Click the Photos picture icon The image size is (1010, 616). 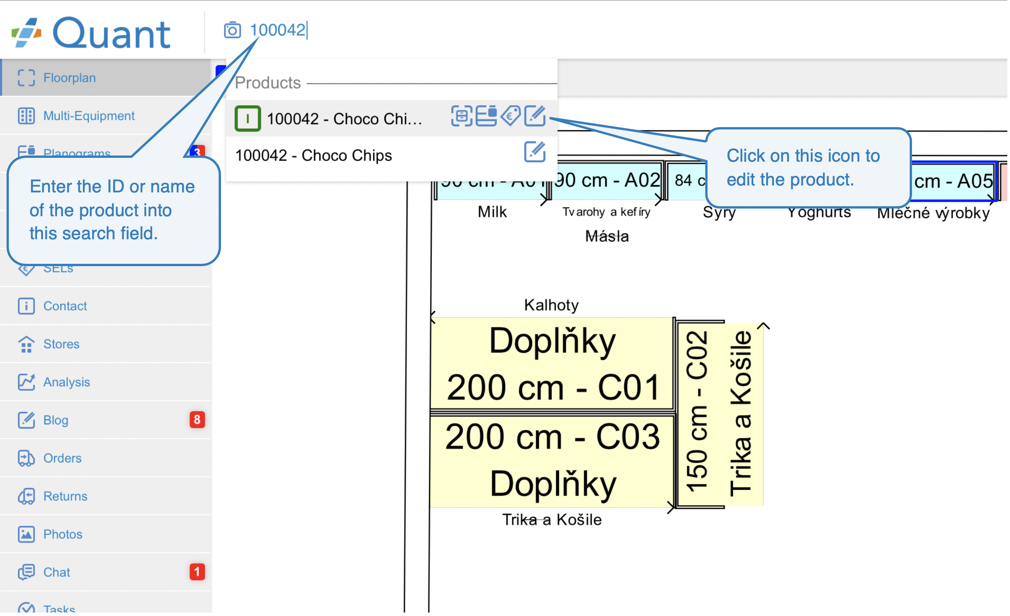[x=26, y=535]
